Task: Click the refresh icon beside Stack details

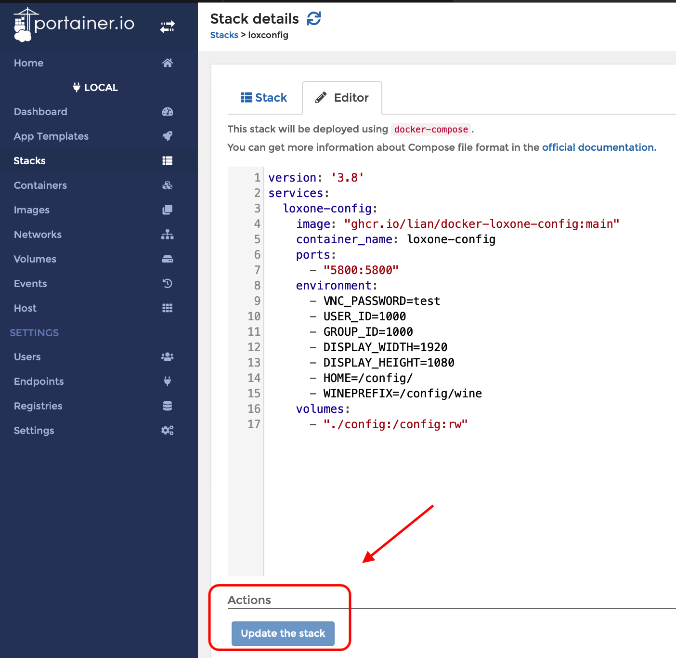Action: (314, 19)
